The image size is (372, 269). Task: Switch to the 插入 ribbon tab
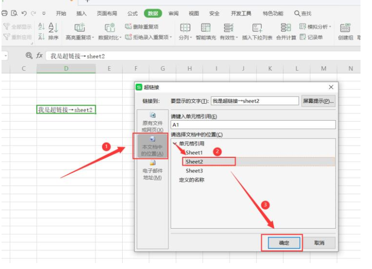click(x=81, y=13)
